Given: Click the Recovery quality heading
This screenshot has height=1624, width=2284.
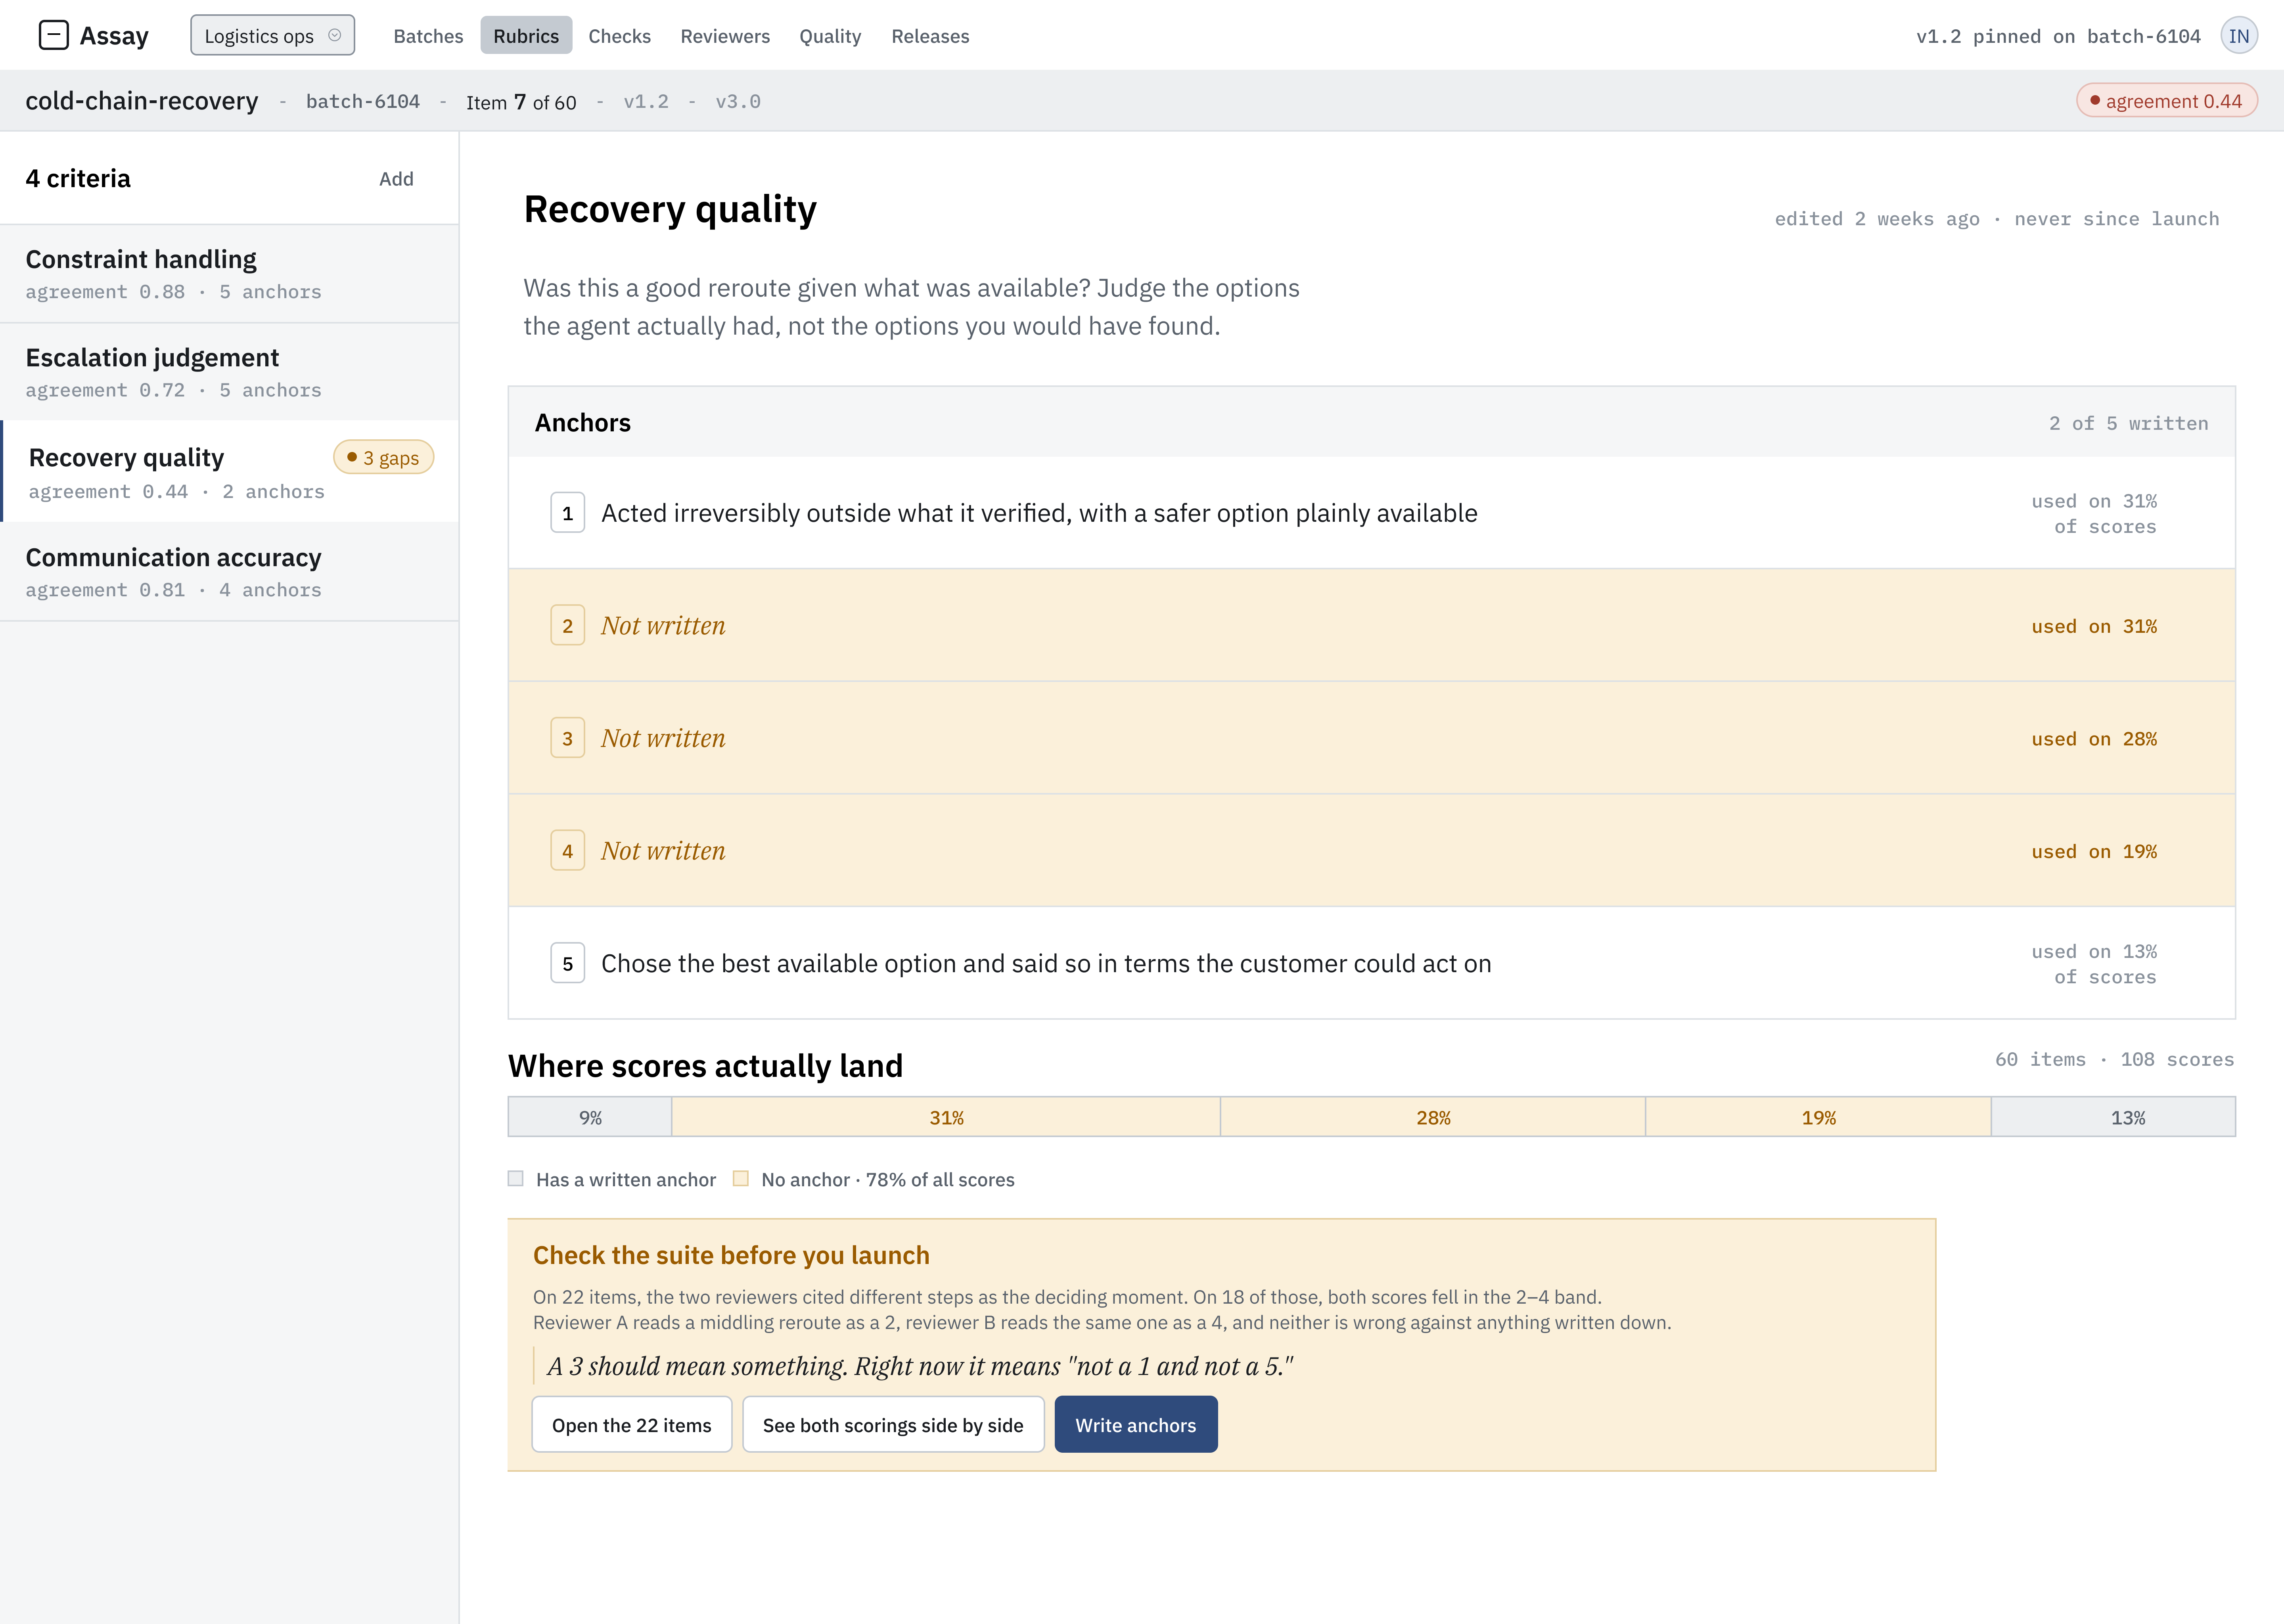Looking at the screenshot, I should 670,209.
